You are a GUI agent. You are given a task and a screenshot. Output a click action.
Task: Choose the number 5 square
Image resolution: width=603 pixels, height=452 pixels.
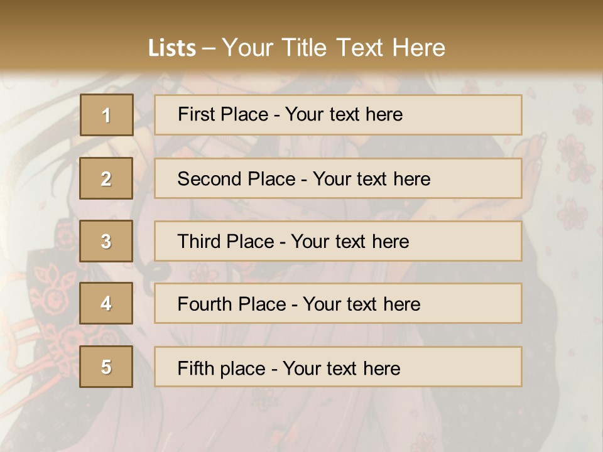(x=106, y=367)
